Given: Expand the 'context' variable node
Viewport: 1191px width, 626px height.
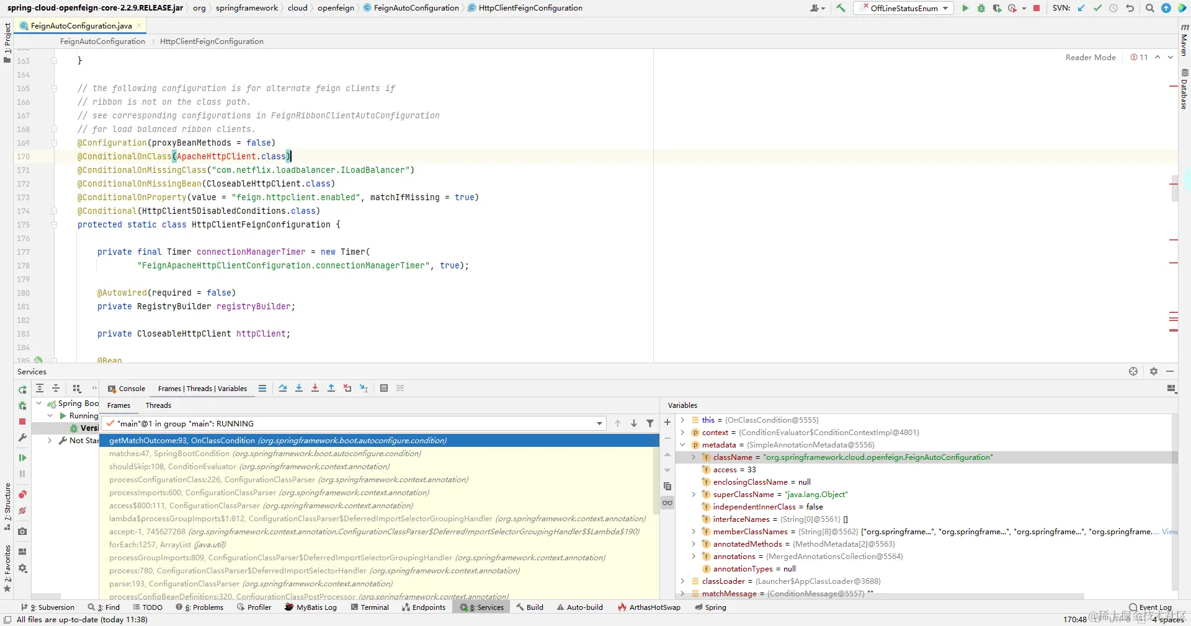Looking at the screenshot, I should [682, 432].
